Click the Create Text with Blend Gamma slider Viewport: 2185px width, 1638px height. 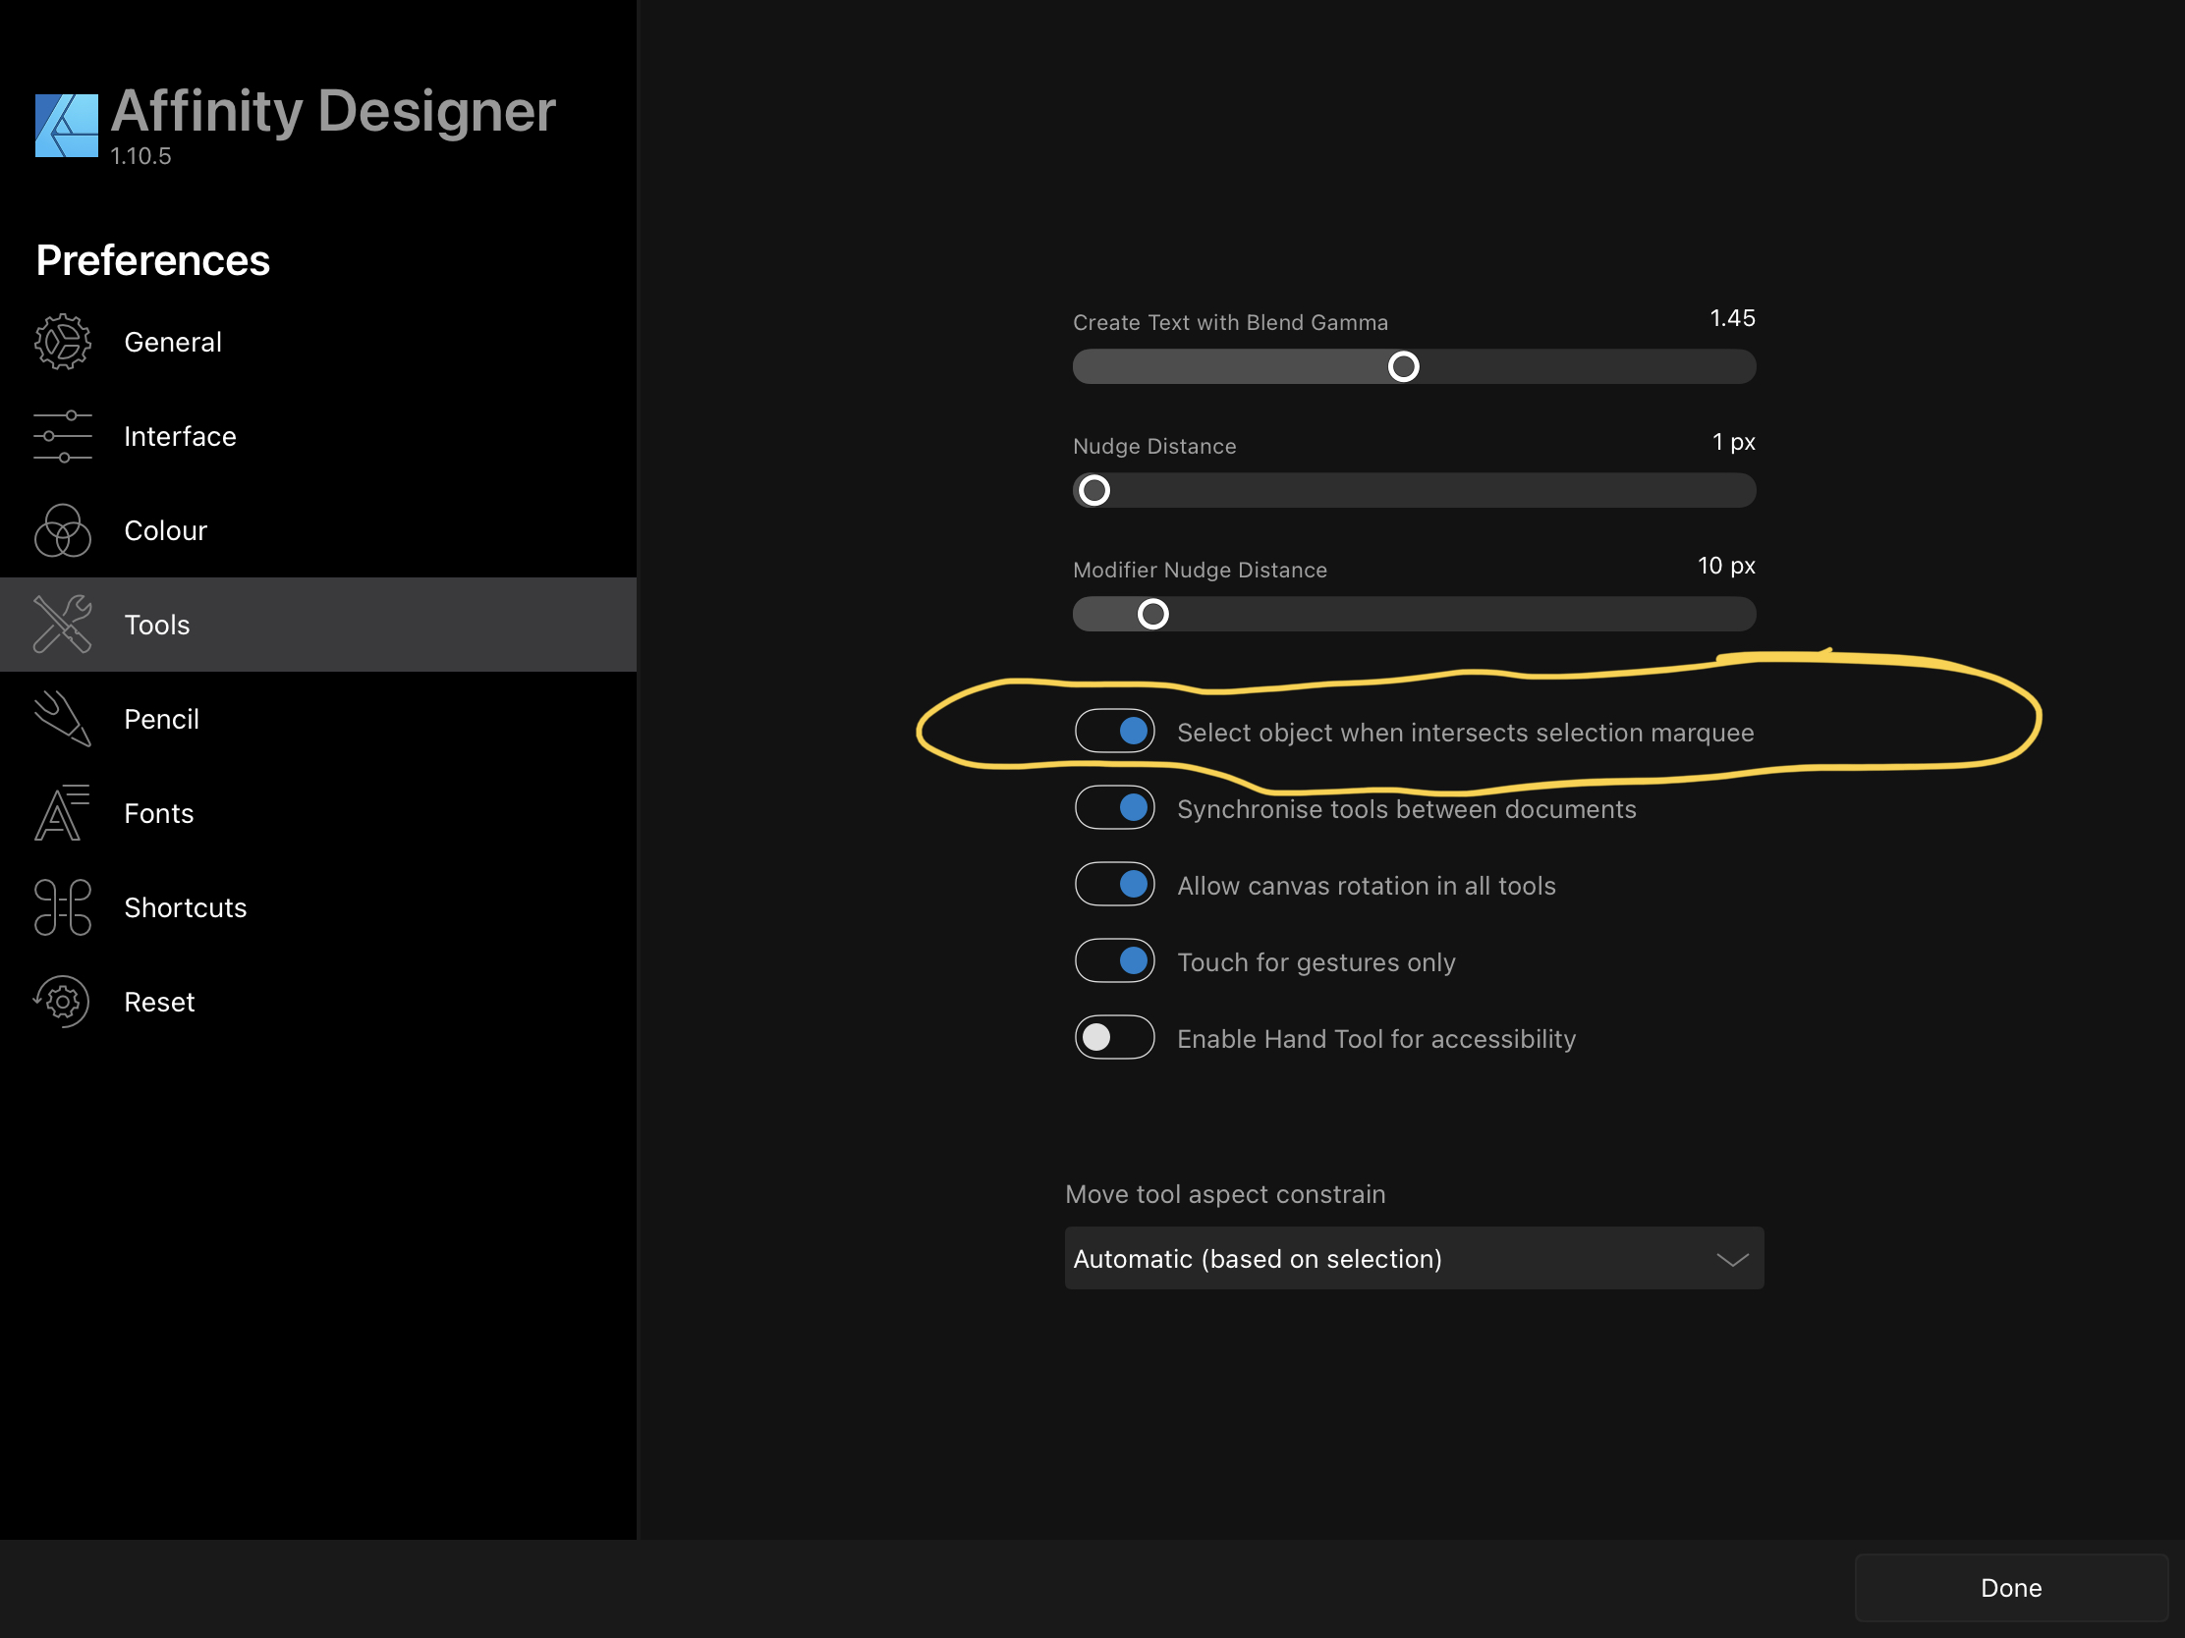(1414, 366)
